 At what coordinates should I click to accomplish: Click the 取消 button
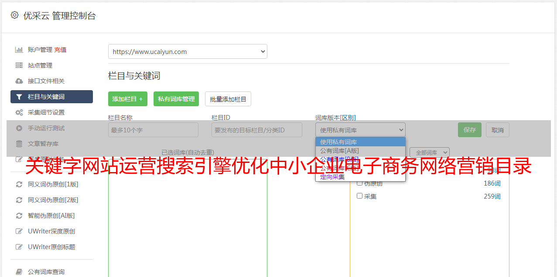[498, 130]
